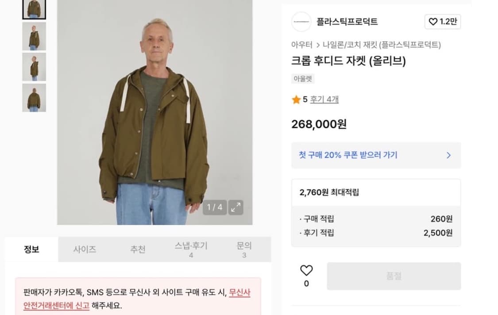Click the orange star rating icon
The width and height of the screenshot is (498, 315).
point(297,100)
